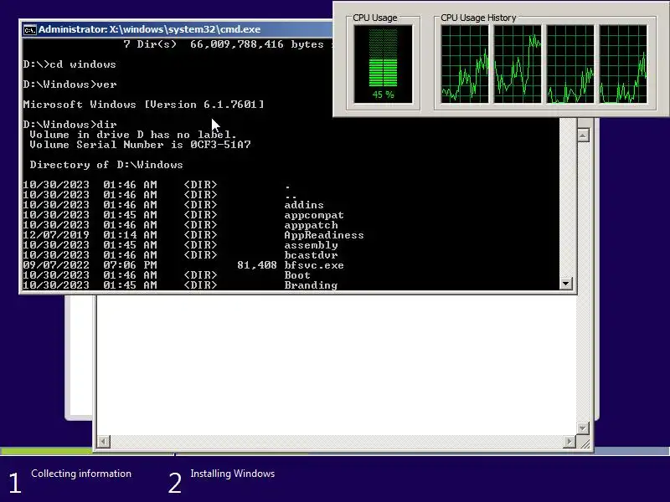
Task: Click the "assembly" directory entry
Action: tap(311, 245)
